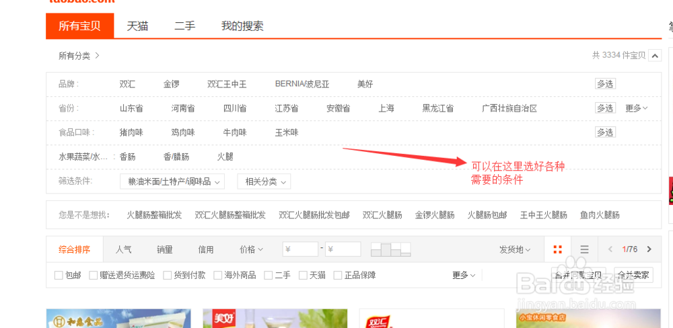Expand 更多 options in checkbox filter row
Viewport: 673px width, 328px height.
click(464, 276)
